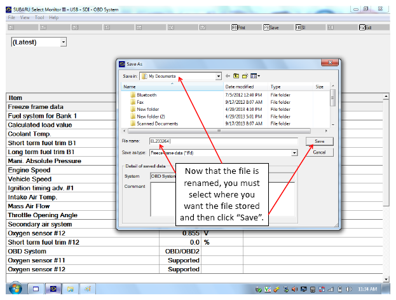Click the back arrow icon in Save As
The height and width of the screenshot is (300, 396).
[x=228, y=76]
